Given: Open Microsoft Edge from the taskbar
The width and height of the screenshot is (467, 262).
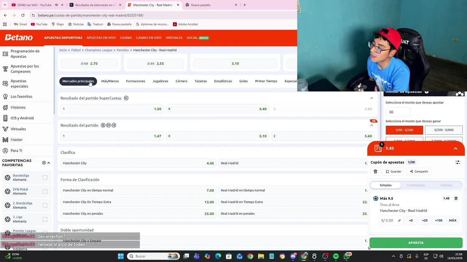Looking at the screenshot, I should pos(218,256).
